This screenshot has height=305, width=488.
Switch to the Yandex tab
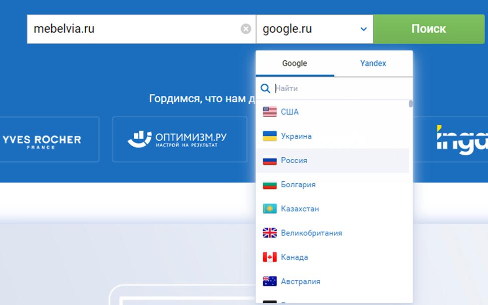click(x=373, y=64)
